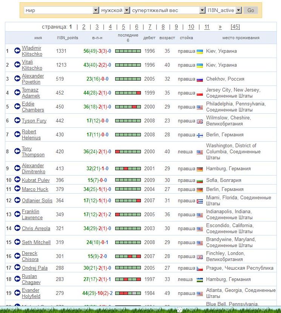Click the next page » arrow
The width and height of the screenshot is (281, 313).
pos(220,27)
